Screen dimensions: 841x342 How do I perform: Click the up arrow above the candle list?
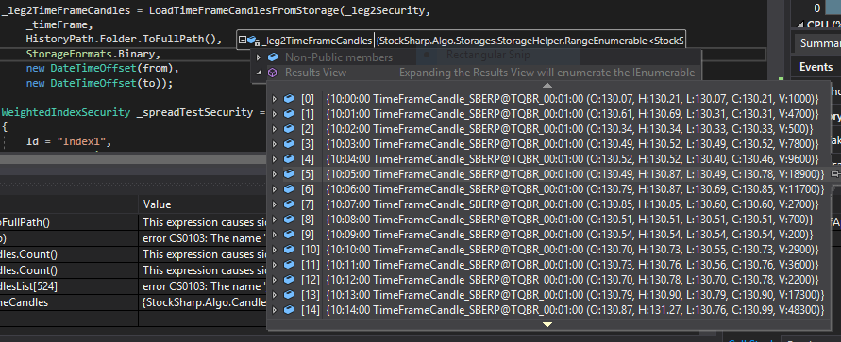547,85
